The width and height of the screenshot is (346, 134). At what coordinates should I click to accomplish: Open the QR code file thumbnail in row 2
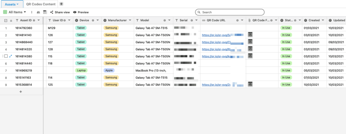coord(250,35)
